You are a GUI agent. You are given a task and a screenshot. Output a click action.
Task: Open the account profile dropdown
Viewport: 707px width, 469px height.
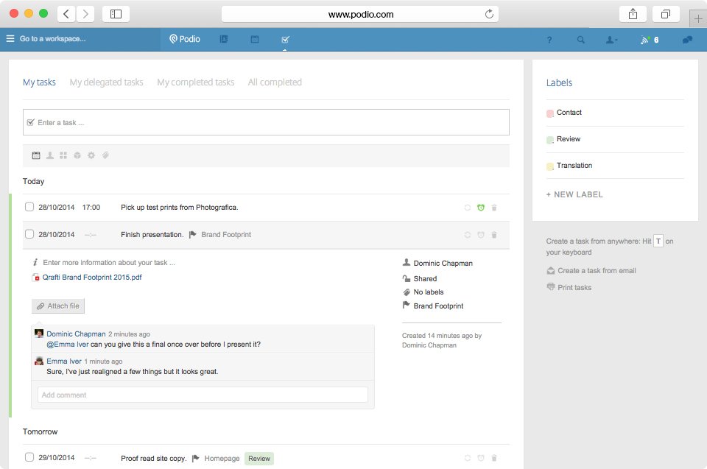point(611,40)
